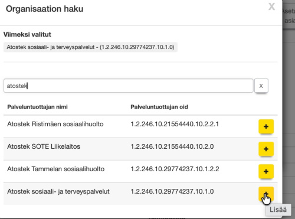Clear the search field with the X button
The height and width of the screenshot is (219, 295).
point(261,86)
